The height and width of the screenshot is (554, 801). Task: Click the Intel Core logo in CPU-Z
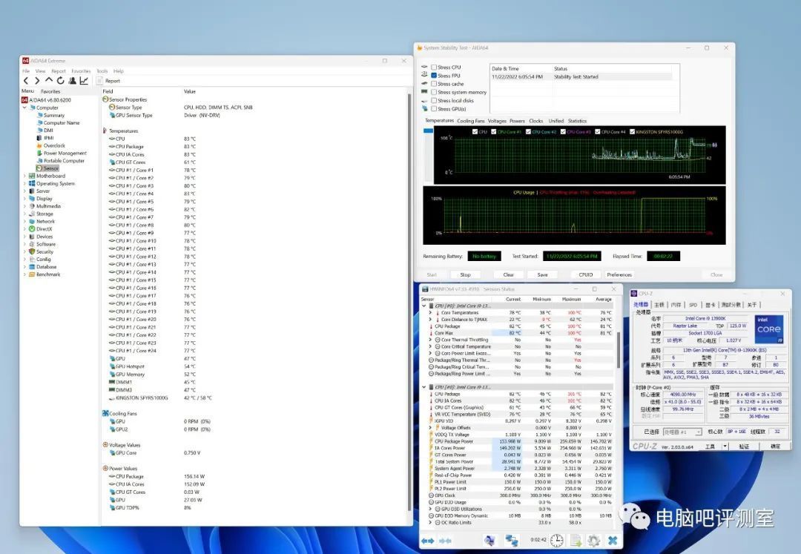point(769,329)
